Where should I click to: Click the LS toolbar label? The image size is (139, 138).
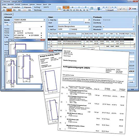(74, 10)
